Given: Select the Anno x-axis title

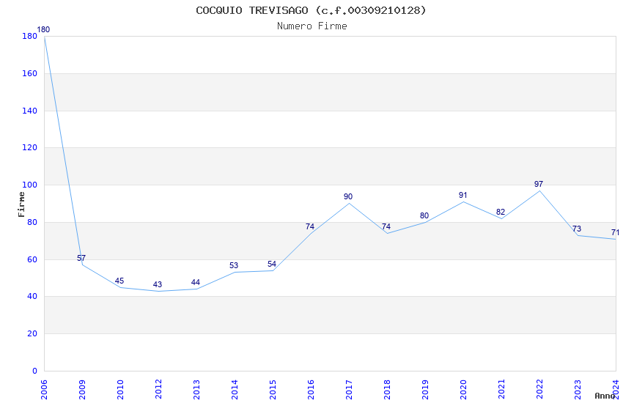Looking at the screenshot, I should point(605,396).
